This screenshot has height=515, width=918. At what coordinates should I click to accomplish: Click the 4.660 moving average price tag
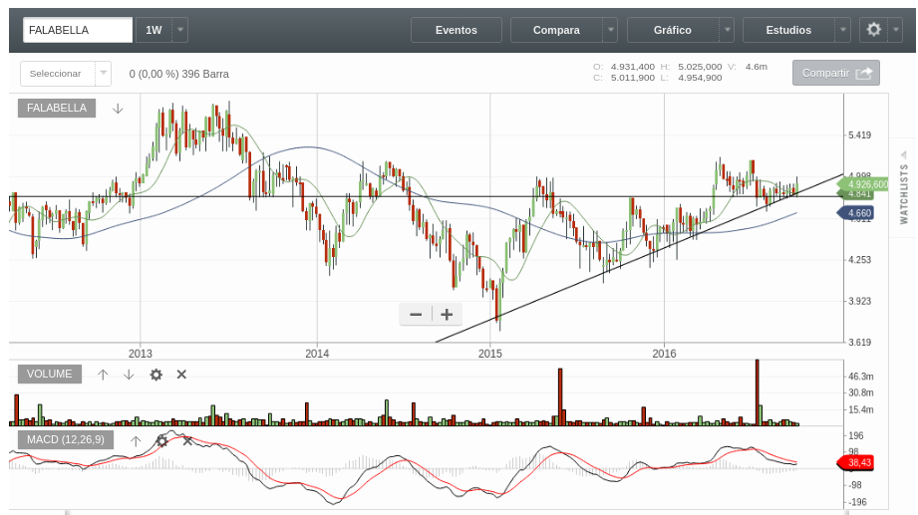856,213
